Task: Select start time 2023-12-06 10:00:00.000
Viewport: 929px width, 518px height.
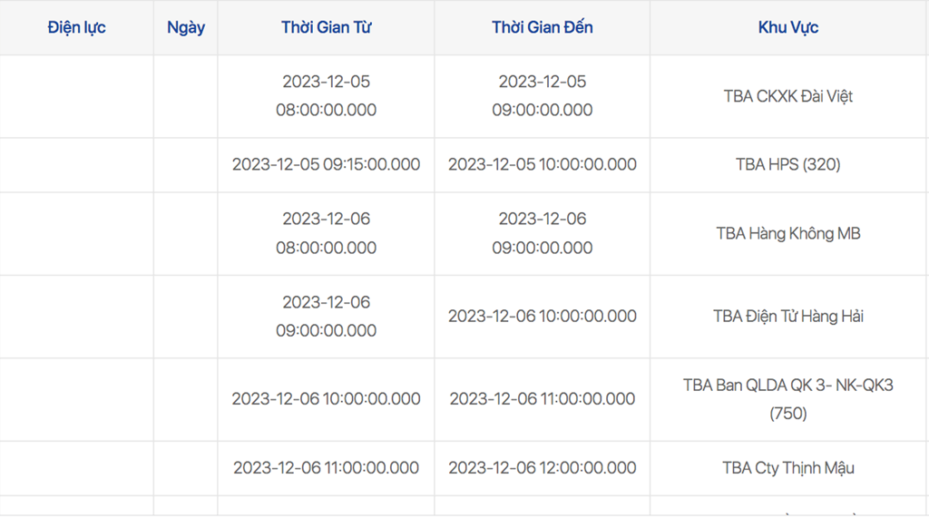Action: coord(326,399)
